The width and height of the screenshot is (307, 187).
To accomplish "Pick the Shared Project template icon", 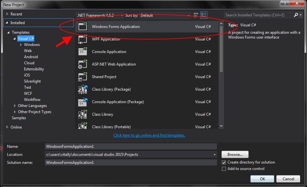I will coord(83,77).
